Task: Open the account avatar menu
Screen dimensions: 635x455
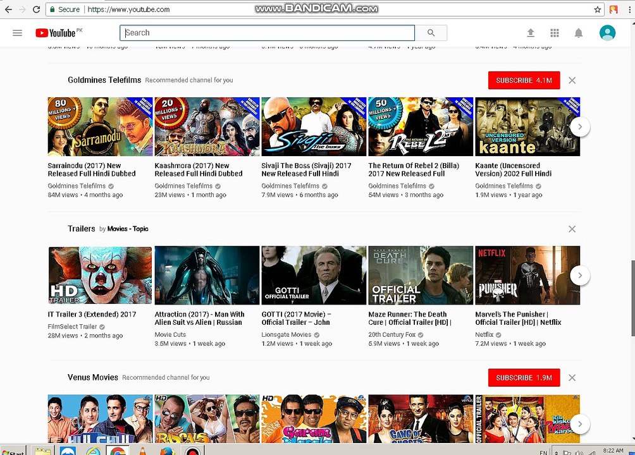Action: [x=607, y=33]
